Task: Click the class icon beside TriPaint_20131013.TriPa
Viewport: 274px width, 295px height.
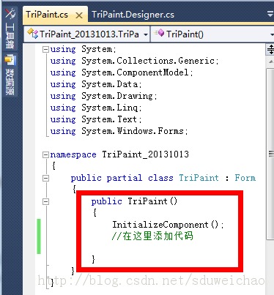Action: 32,34
